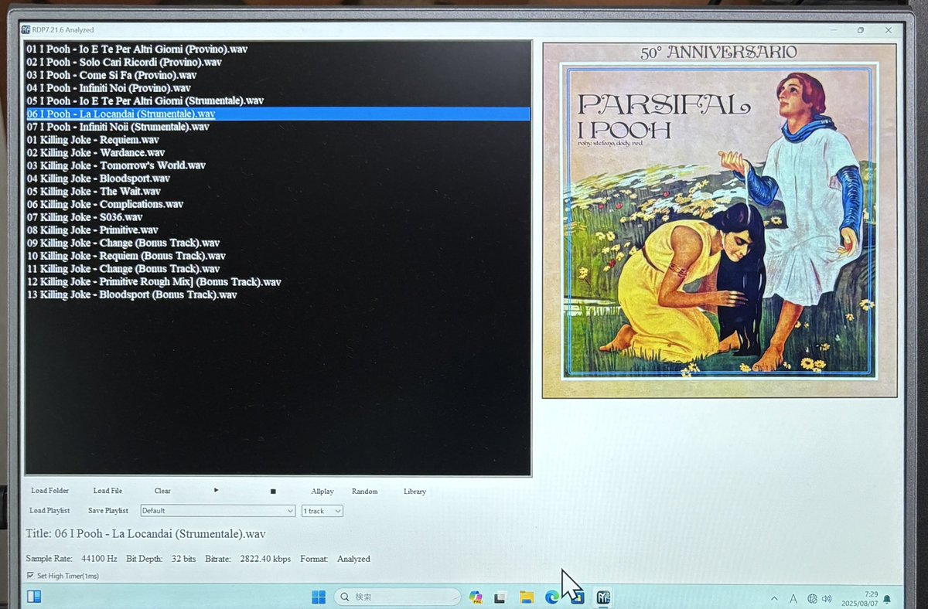Click the black-and-white app icon beside Copilot
Viewport: 928px width, 609px height.
tap(500, 597)
